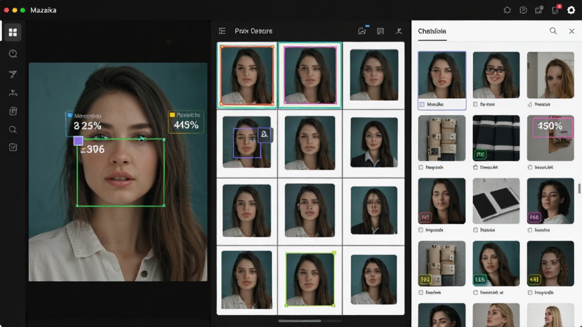Select the third portrait in the grid's top row
The width and height of the screenshot is (582, 327).
(x=374, y=76)
